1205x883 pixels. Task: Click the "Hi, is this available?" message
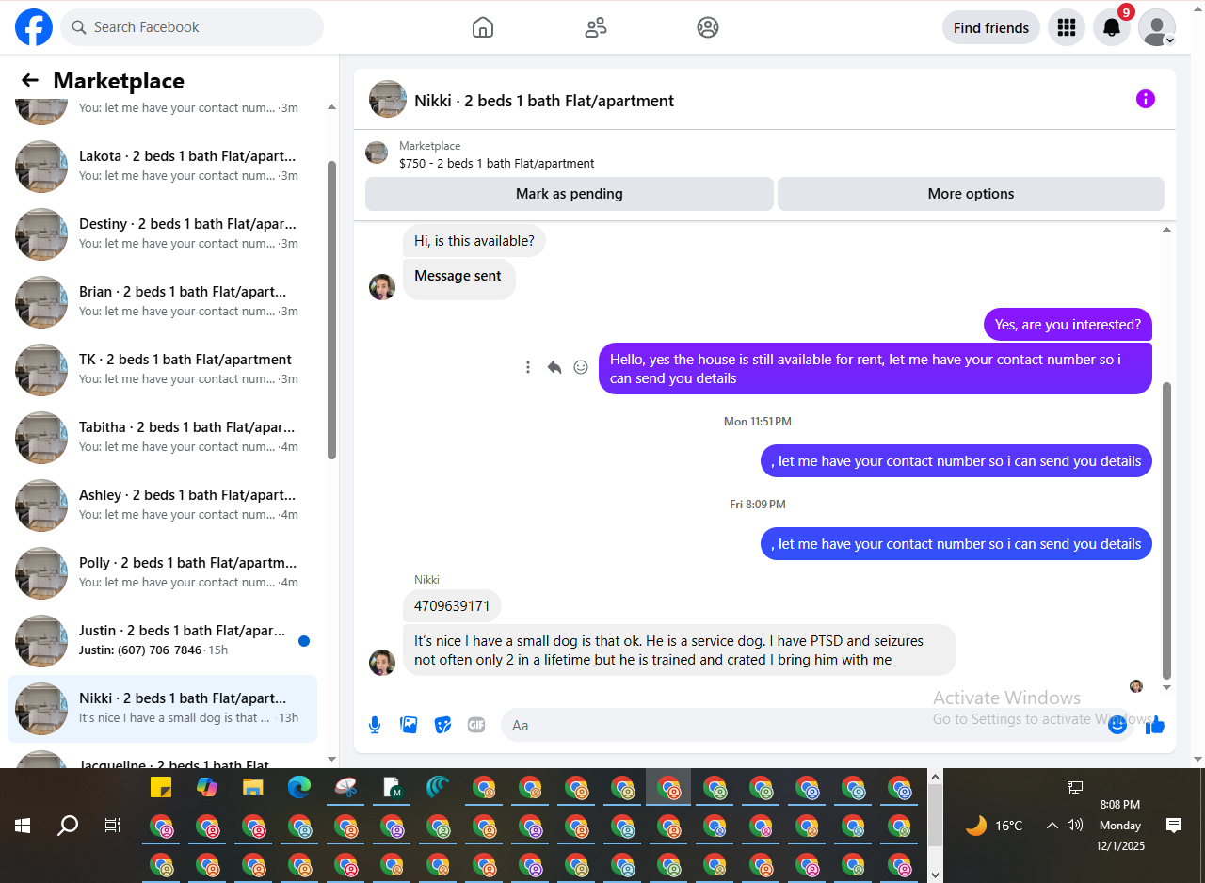(x=474, y=241)
